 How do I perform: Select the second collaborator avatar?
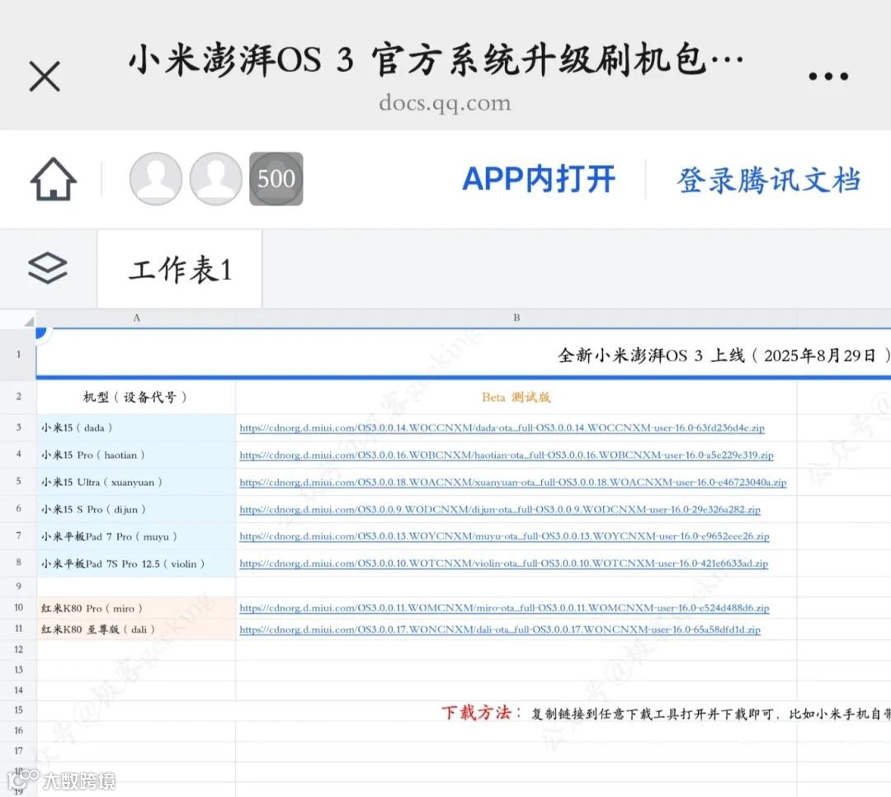click(x=216, y=178)
